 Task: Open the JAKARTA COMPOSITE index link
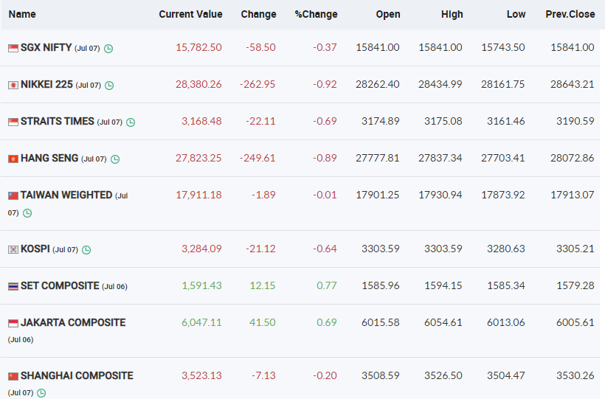(x=72, y=322)
